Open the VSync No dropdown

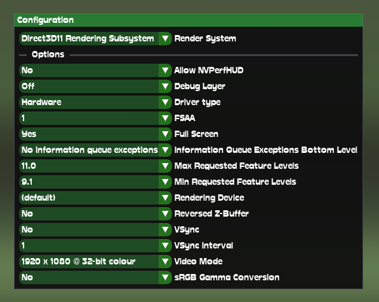click(x=96, y=230)
